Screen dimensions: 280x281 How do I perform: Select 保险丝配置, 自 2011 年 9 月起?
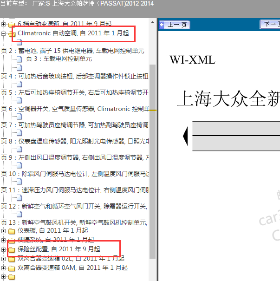point(59,249)
